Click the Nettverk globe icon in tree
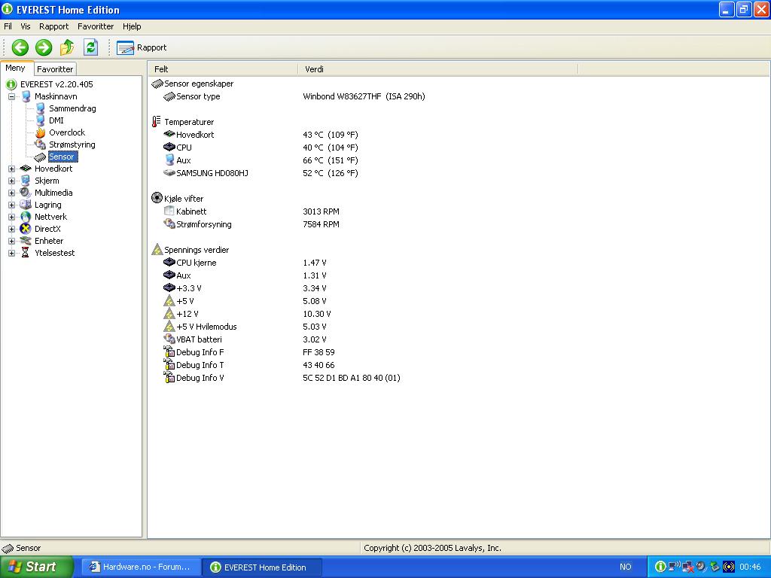The height and width of the screenshot is (578, 771). 26,217
